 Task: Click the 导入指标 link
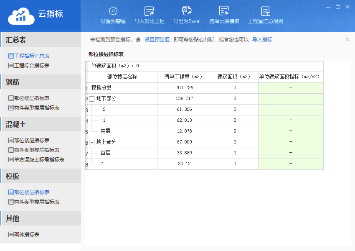262,40
